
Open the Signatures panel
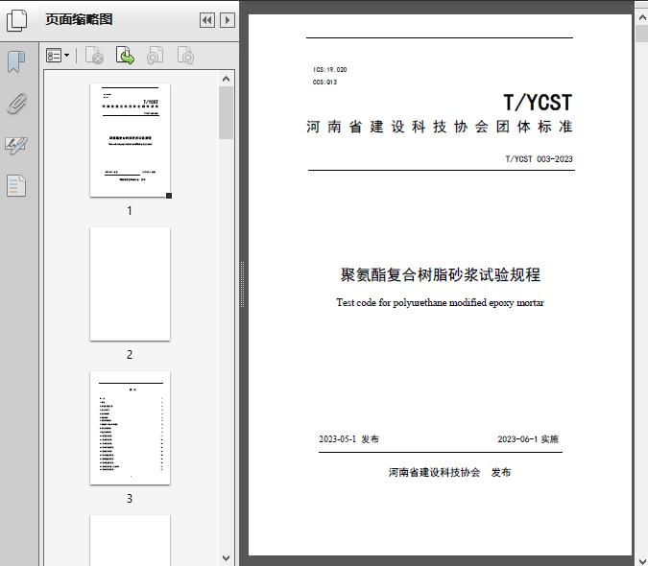click(16, 145)
